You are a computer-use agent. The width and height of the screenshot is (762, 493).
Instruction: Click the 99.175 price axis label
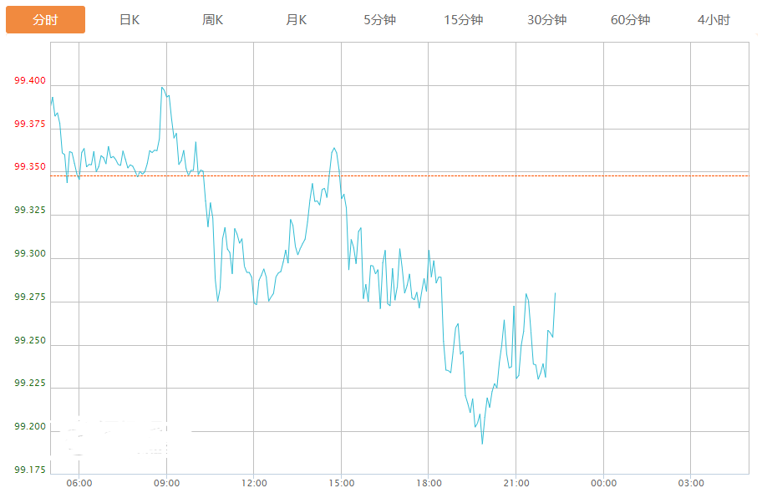(30, 470)
